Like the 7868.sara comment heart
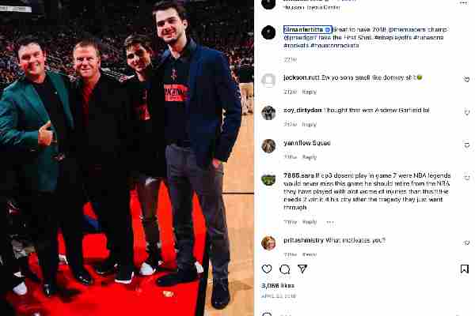The height and width of the screenshot is (316, 475). point(467,178)
